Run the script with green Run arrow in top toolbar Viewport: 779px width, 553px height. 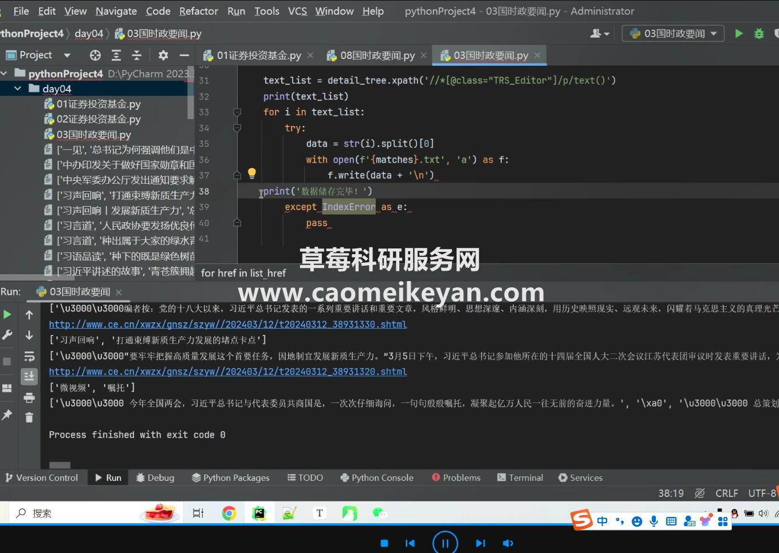[739, 34]
